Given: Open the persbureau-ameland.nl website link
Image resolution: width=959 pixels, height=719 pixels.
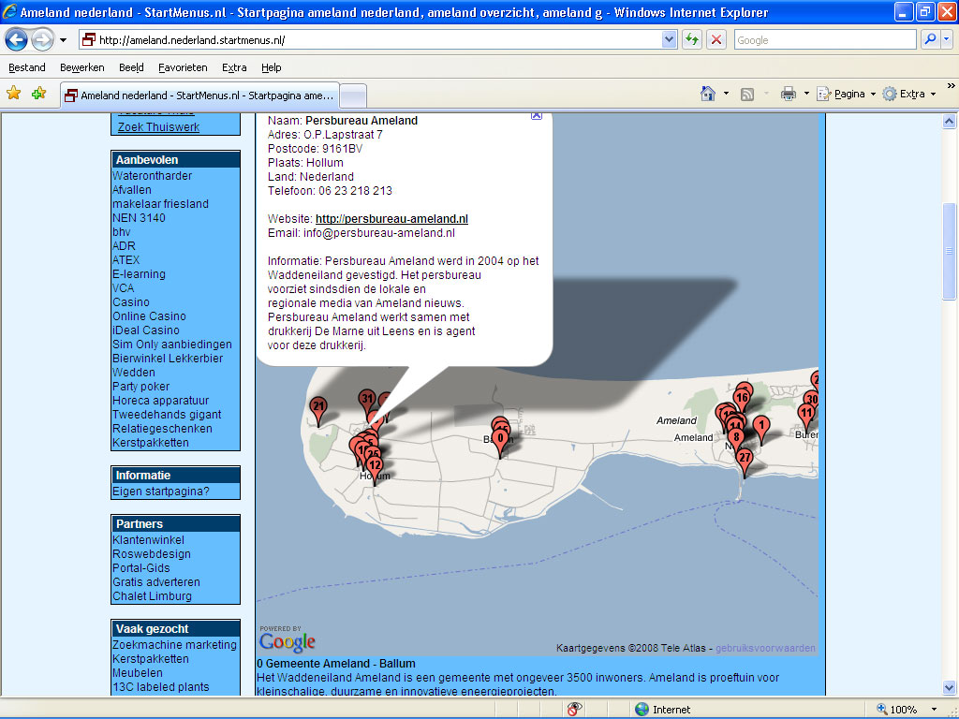Looking at the screenshot, I should click(x=391, y=219).
